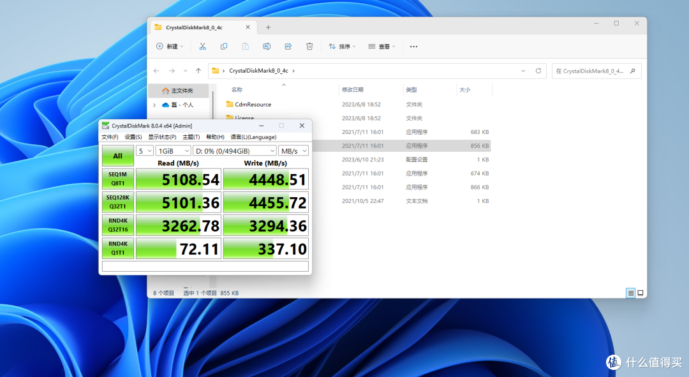Click the Rename icon in Explorer toolbar
689x377 pixels.
[267, 47]
